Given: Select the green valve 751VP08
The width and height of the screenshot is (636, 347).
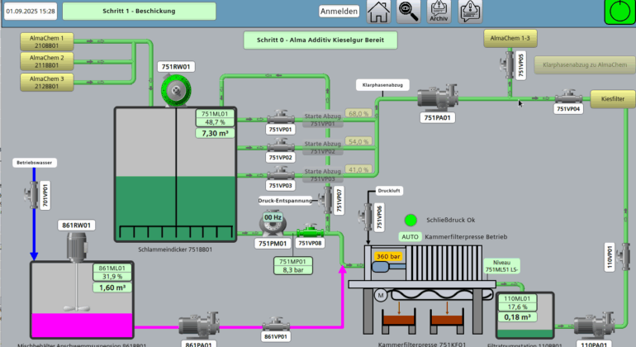Looking at the screenshot, I should pyautogui.click(x=310, y=231).
